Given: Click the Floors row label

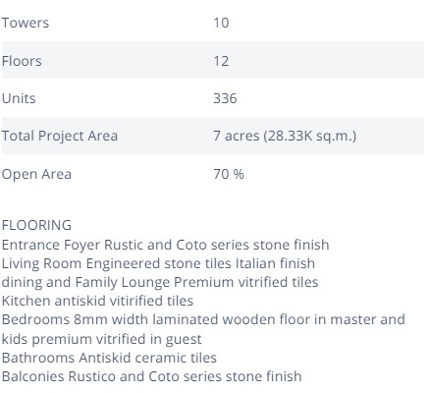Looking at the screenshot, I should tap(22, 61).
